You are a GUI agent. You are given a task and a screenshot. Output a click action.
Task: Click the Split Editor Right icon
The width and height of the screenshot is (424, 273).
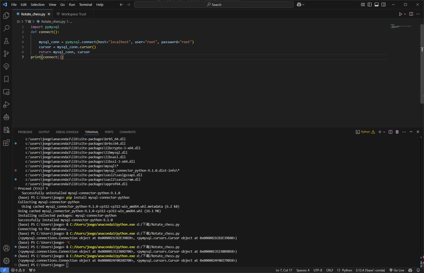(x=411, y=14)
